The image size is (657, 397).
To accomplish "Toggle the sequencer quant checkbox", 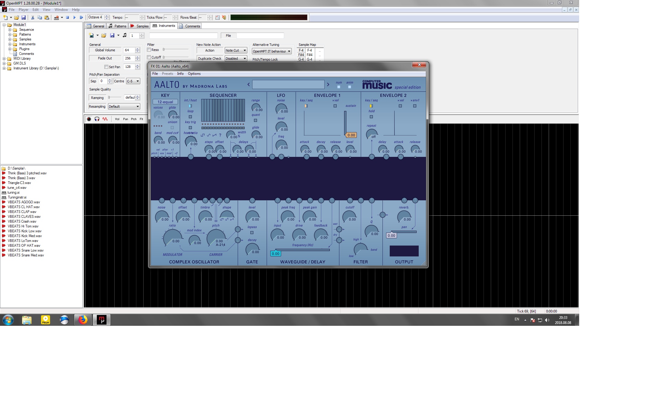I will point(255,120).
